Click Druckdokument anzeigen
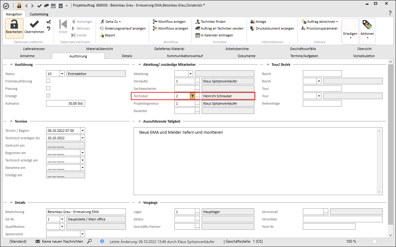 [x=272, y=28]
